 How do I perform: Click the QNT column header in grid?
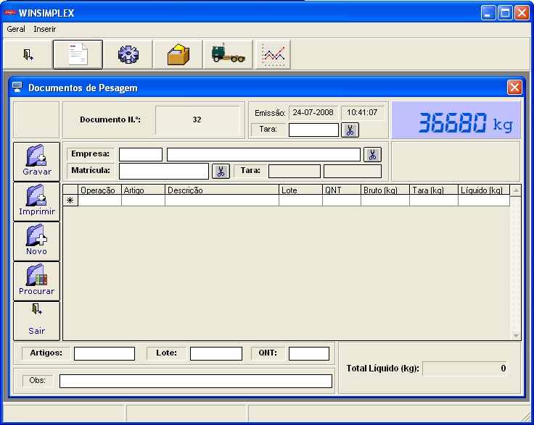(x=342, y=190)
